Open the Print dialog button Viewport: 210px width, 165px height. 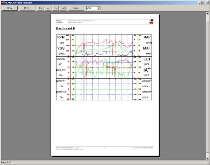(27, 8)
